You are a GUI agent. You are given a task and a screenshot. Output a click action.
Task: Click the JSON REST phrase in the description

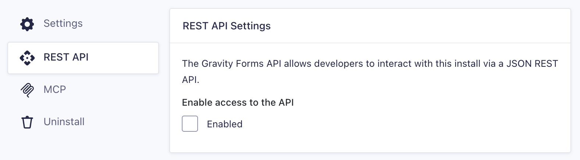click(x=532, y=63)
